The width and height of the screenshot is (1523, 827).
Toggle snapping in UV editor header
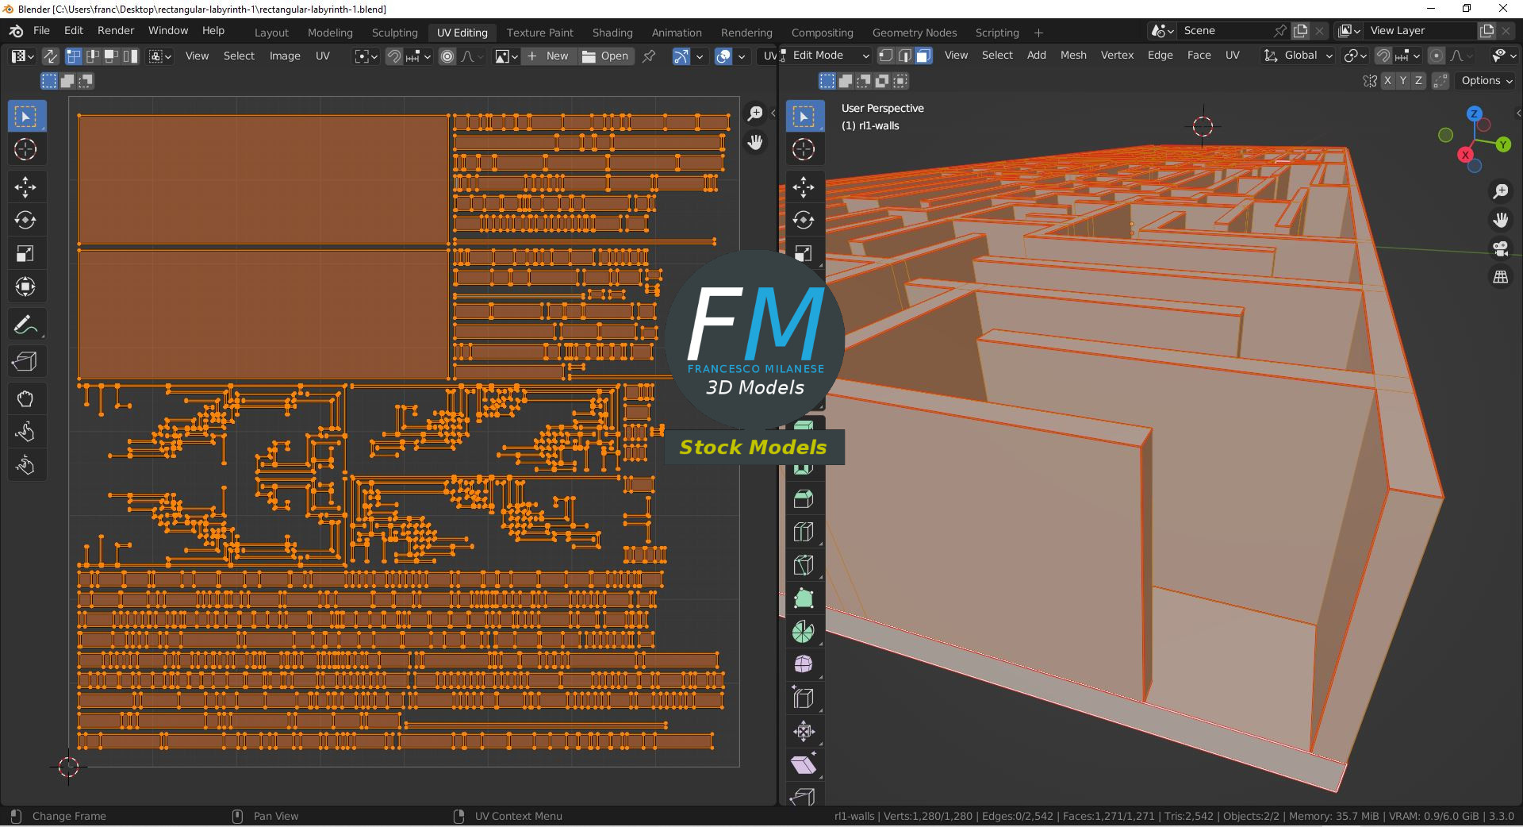[394, 56]
